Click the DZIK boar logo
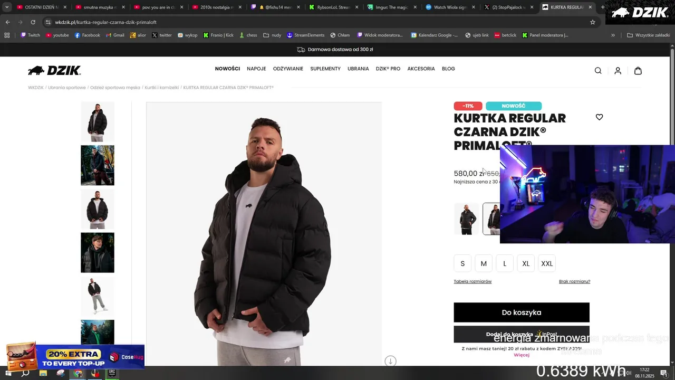Viewport: 675px width, 380px height. [x=54, y=71]
